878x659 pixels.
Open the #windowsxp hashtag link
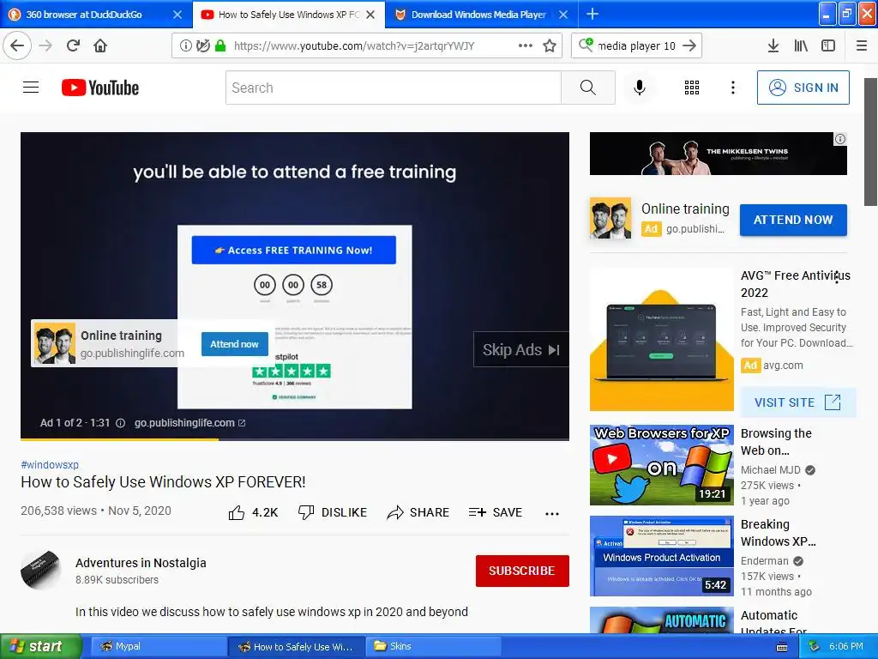click(50, 464)
